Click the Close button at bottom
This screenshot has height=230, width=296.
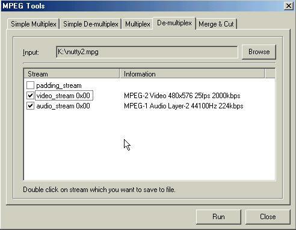coord(268,217)
